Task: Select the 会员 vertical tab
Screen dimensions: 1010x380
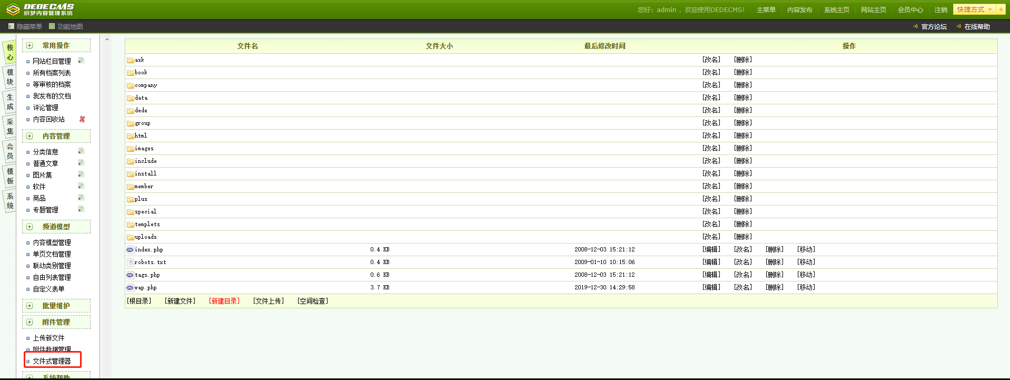Action: coord(9,151)
